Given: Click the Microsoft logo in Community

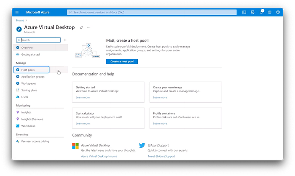Looking at the screenshot, I should tap(75, 146).
